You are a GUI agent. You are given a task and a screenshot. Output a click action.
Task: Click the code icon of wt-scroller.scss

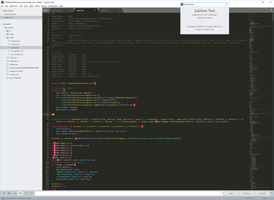pos(9,54)
